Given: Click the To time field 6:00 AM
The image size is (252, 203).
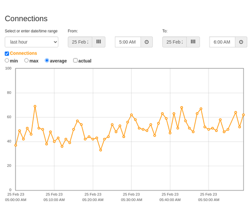Looking at the screenshot, I should 222,42.
